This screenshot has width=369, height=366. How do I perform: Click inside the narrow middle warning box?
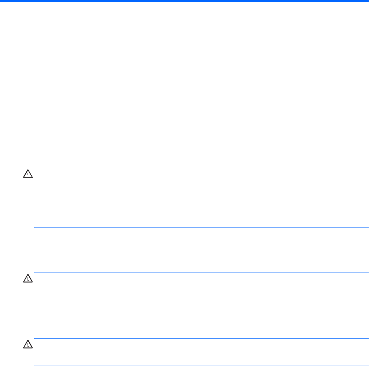point(201,282)
